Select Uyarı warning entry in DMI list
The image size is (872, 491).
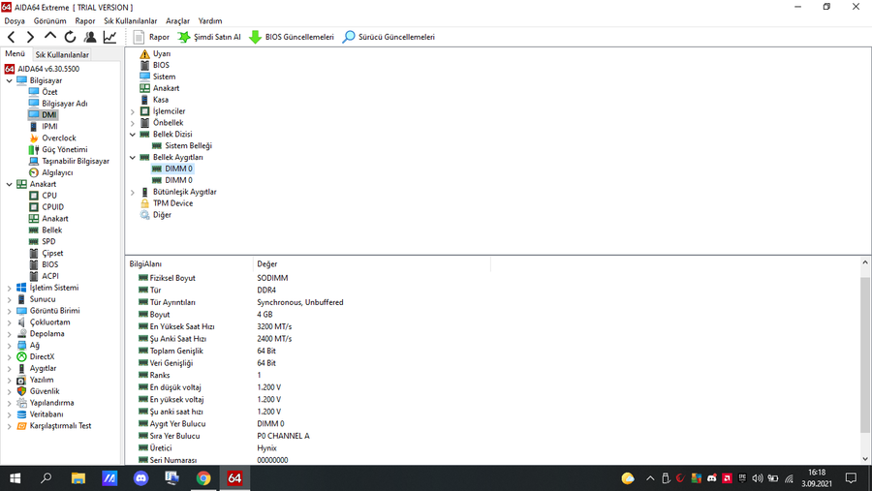(155, 54)
